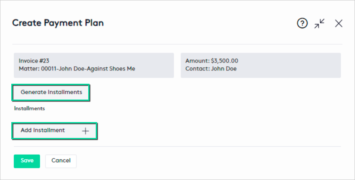The width and height of the screenshot is (355, 180).
Task: Close the Create Payment Plan dialog
Action: point(339,24)
